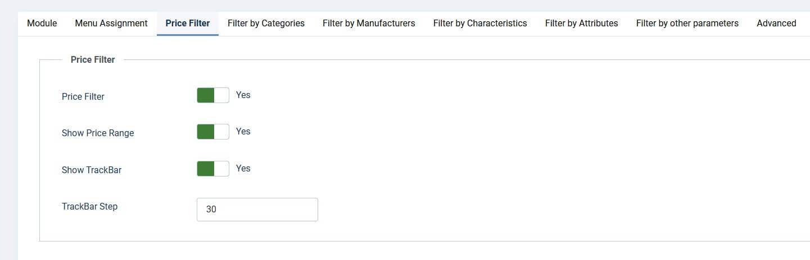Go to Filter by Categories tab
Image resolution: width=810 pixels, height=260 pixels.
click(x=266, y=24)
